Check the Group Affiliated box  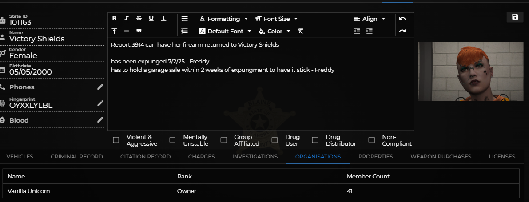(x=224, y=140)
